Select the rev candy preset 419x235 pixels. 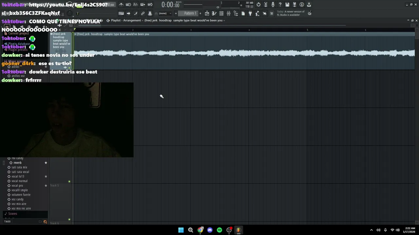coord(17,158)
